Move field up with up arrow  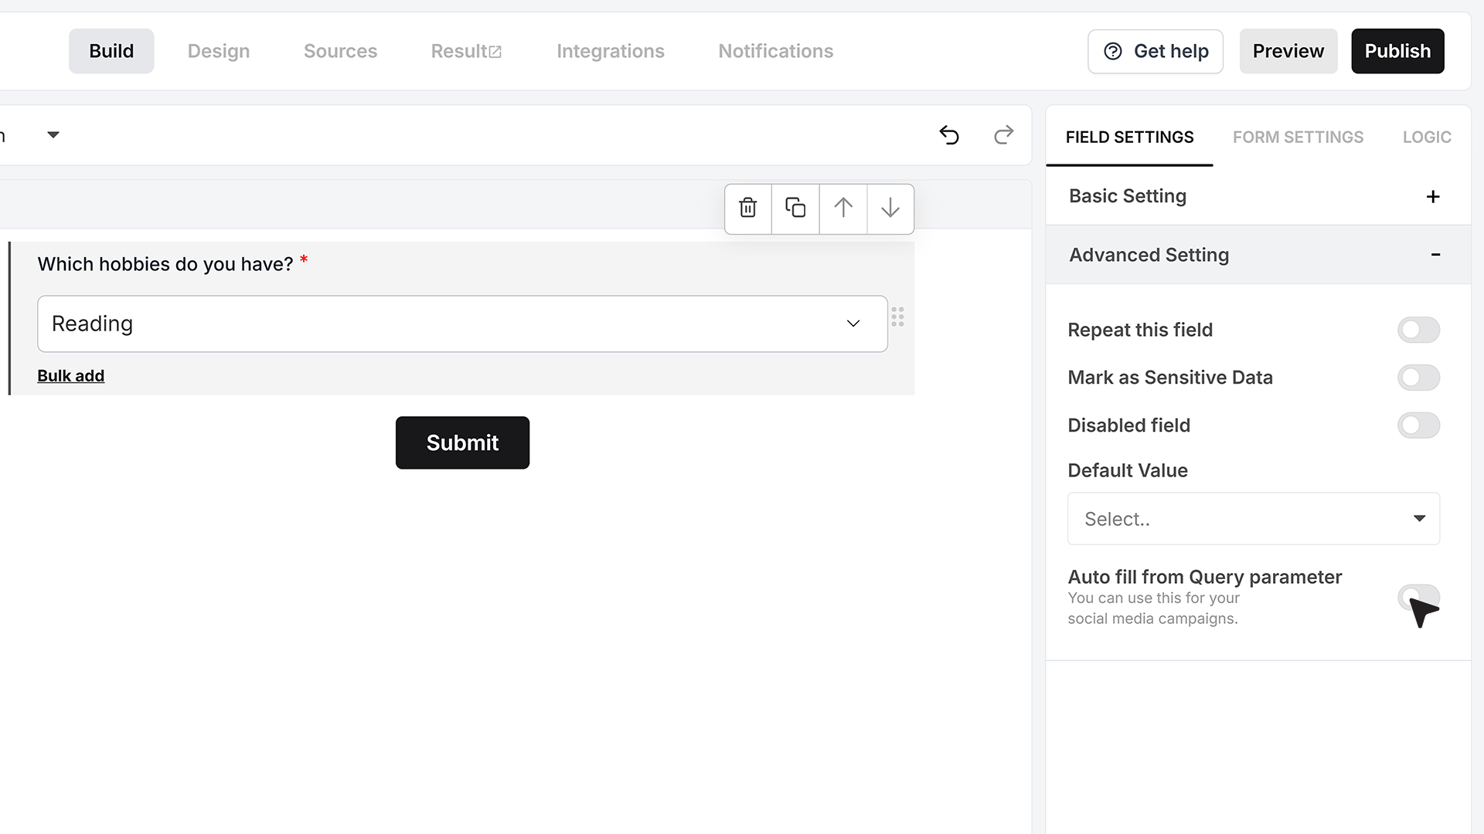843,208
